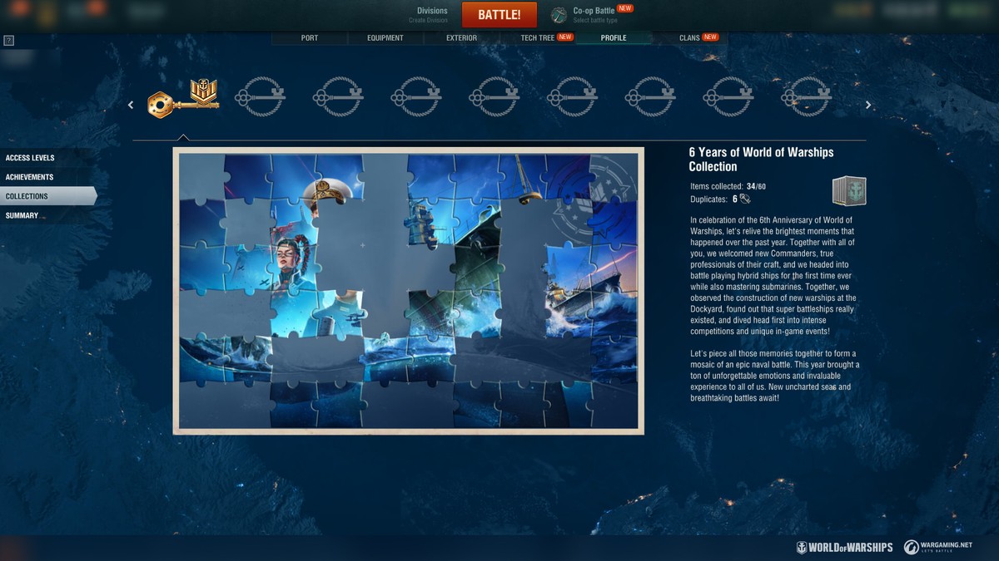Click the Wargaming.net logo
999x561 pixels.
(x=938, y=547)
